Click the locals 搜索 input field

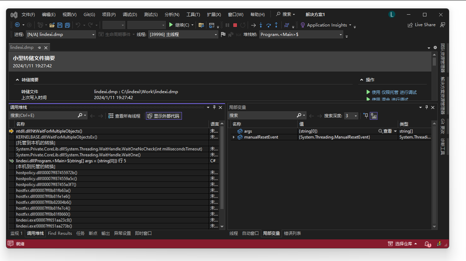click(x=262, y=115)
